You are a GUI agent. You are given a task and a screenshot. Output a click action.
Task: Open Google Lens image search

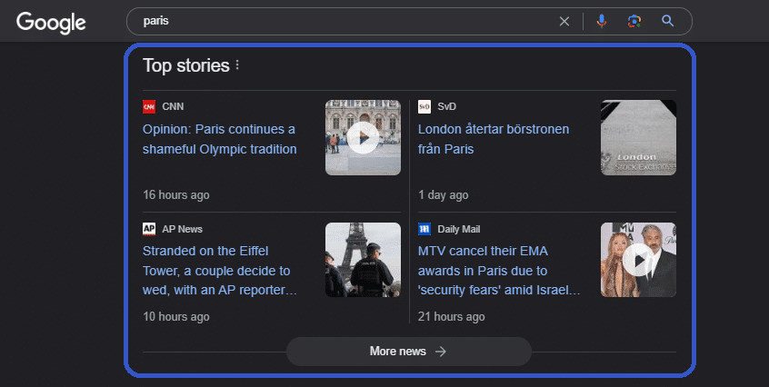click(634, 21)
